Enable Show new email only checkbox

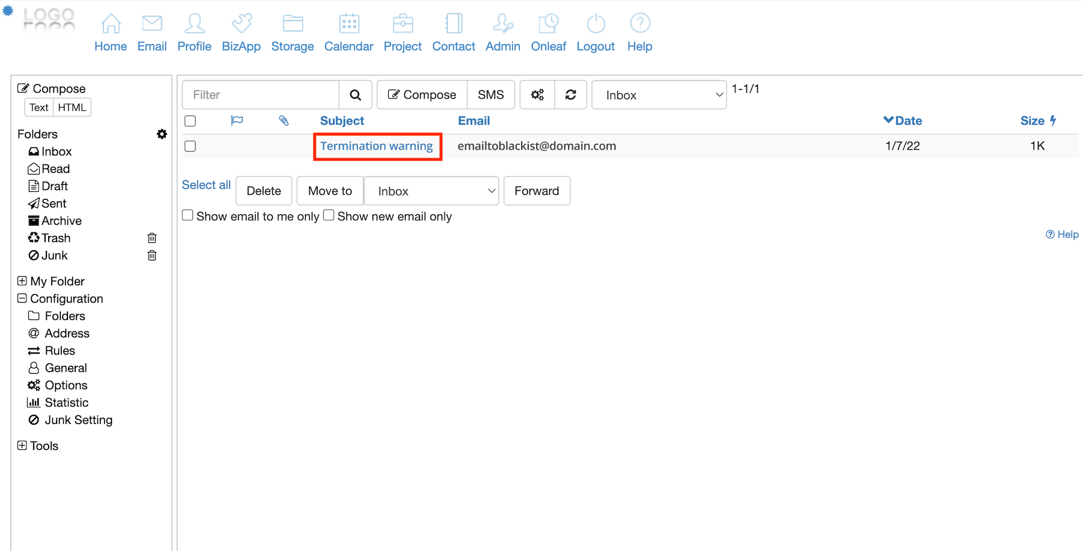click(329, 215)
